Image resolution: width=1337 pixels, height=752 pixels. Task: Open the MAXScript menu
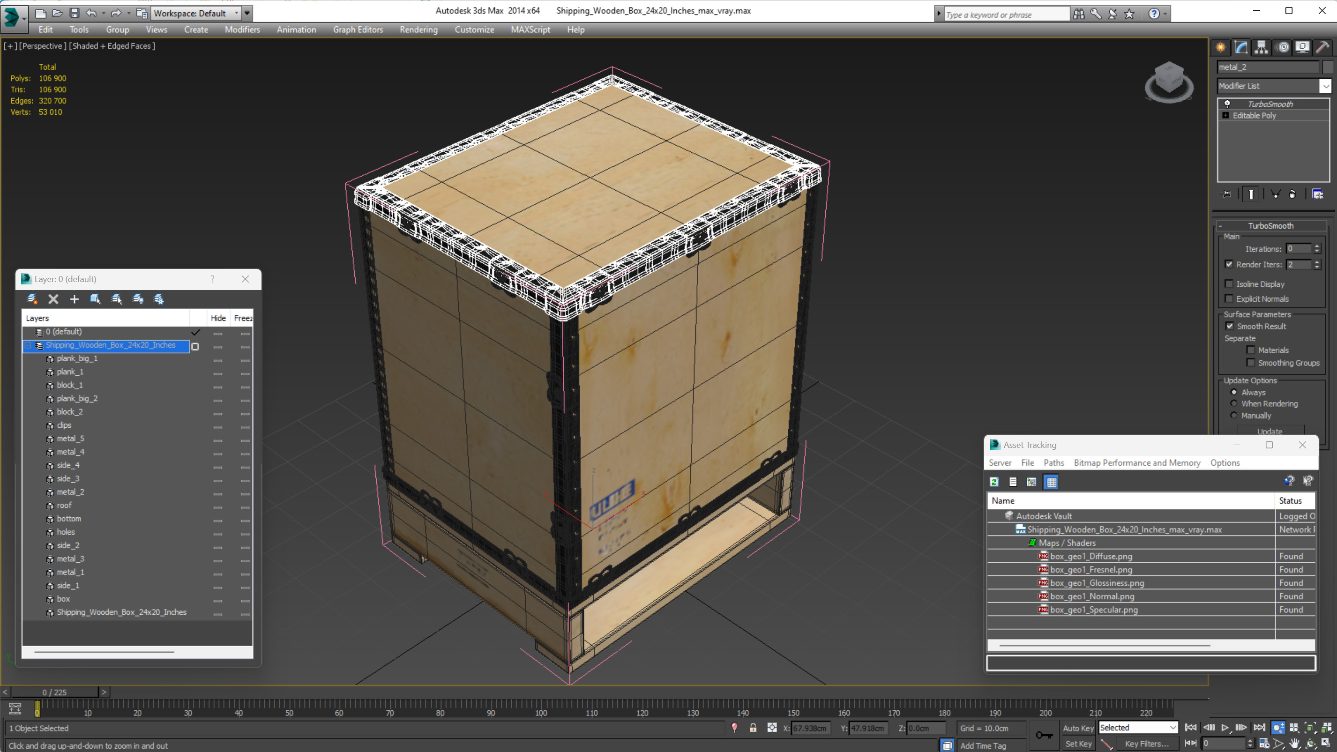530,30
